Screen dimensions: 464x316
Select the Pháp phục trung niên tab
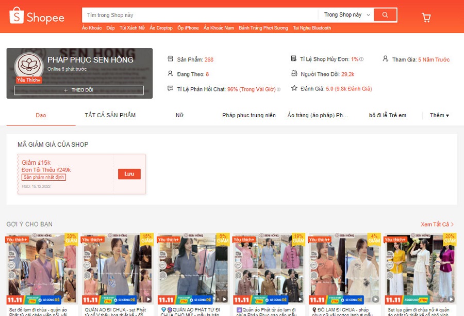point(248,115)
